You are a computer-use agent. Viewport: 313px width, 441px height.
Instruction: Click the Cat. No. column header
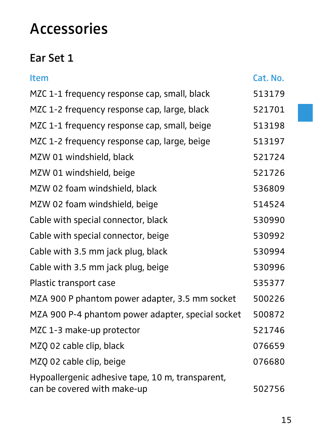[268, 78]
